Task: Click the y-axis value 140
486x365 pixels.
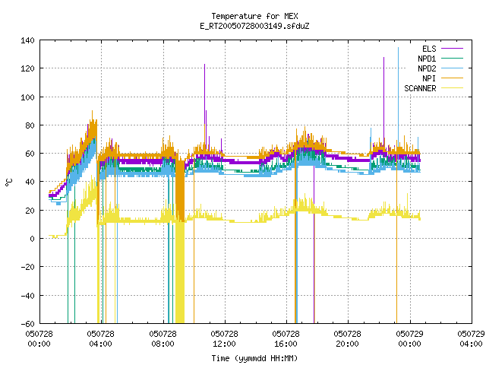Action: pyautogui.click(x=27, y=40)
